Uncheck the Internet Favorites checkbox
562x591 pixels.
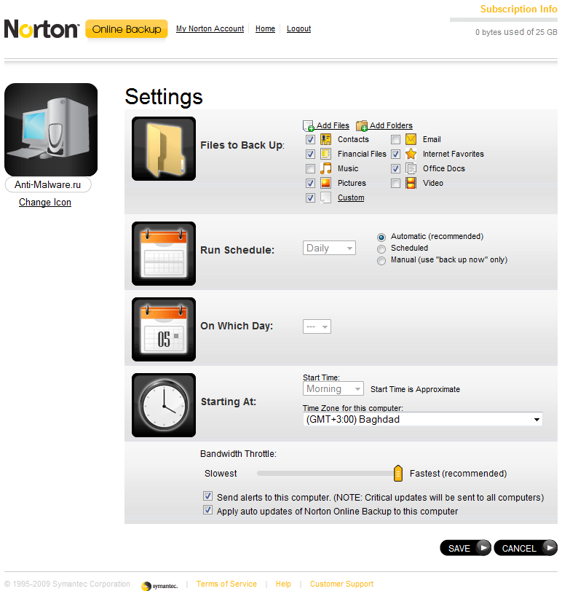pyautogui.click(x=395, y=154)
